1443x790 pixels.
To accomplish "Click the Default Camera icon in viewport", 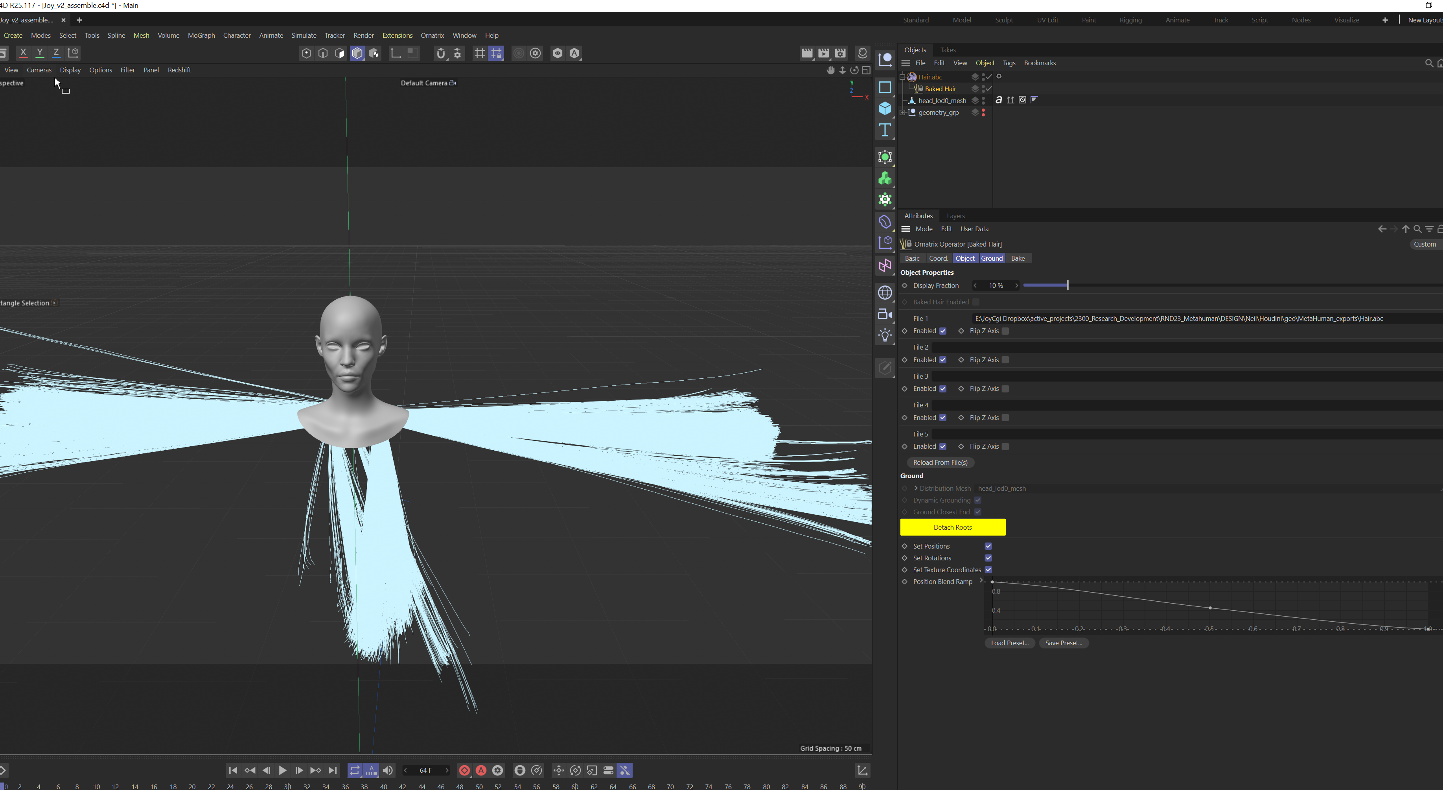I will pos(453,83).
